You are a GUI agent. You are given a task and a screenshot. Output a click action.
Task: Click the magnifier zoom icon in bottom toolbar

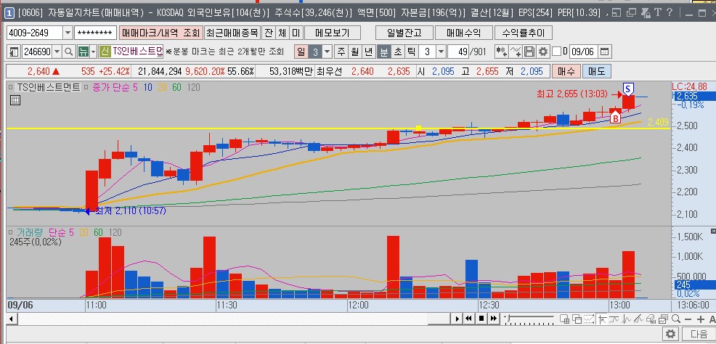point(676,319)
